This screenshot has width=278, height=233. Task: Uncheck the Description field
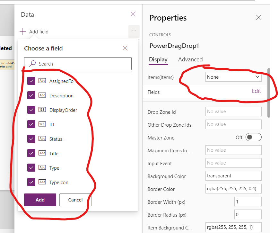click(31, 95)
